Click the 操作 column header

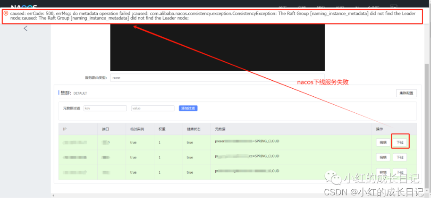click(x=395, y=129)
